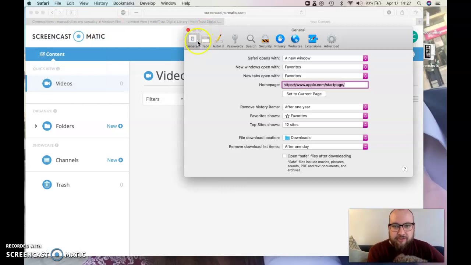Open 'File download location' dropdown
Viewport: 471px width, 265px height.
pos(325,138)
